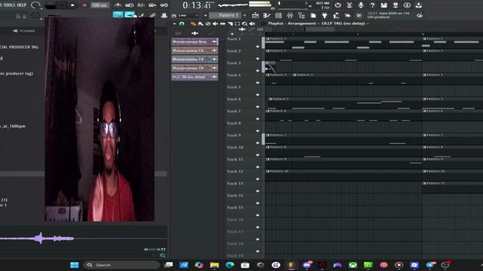Select the playlist Delete tool

pos(208,23)
